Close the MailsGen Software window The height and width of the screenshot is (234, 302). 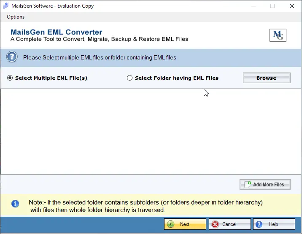pyautogui.click(x=292, y=6)
